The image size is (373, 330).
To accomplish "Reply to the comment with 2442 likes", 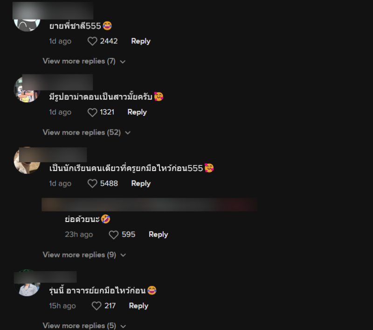I will coord(141,41).
